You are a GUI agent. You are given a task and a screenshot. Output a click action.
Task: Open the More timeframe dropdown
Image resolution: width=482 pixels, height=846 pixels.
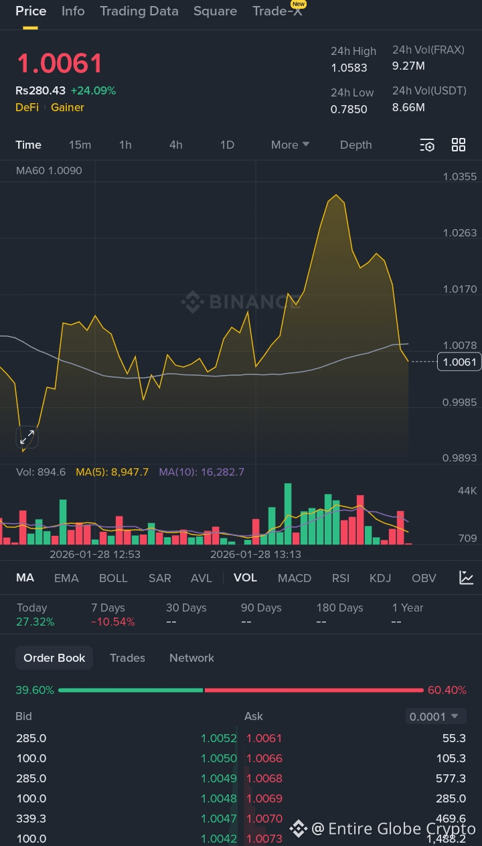[290, 145]
